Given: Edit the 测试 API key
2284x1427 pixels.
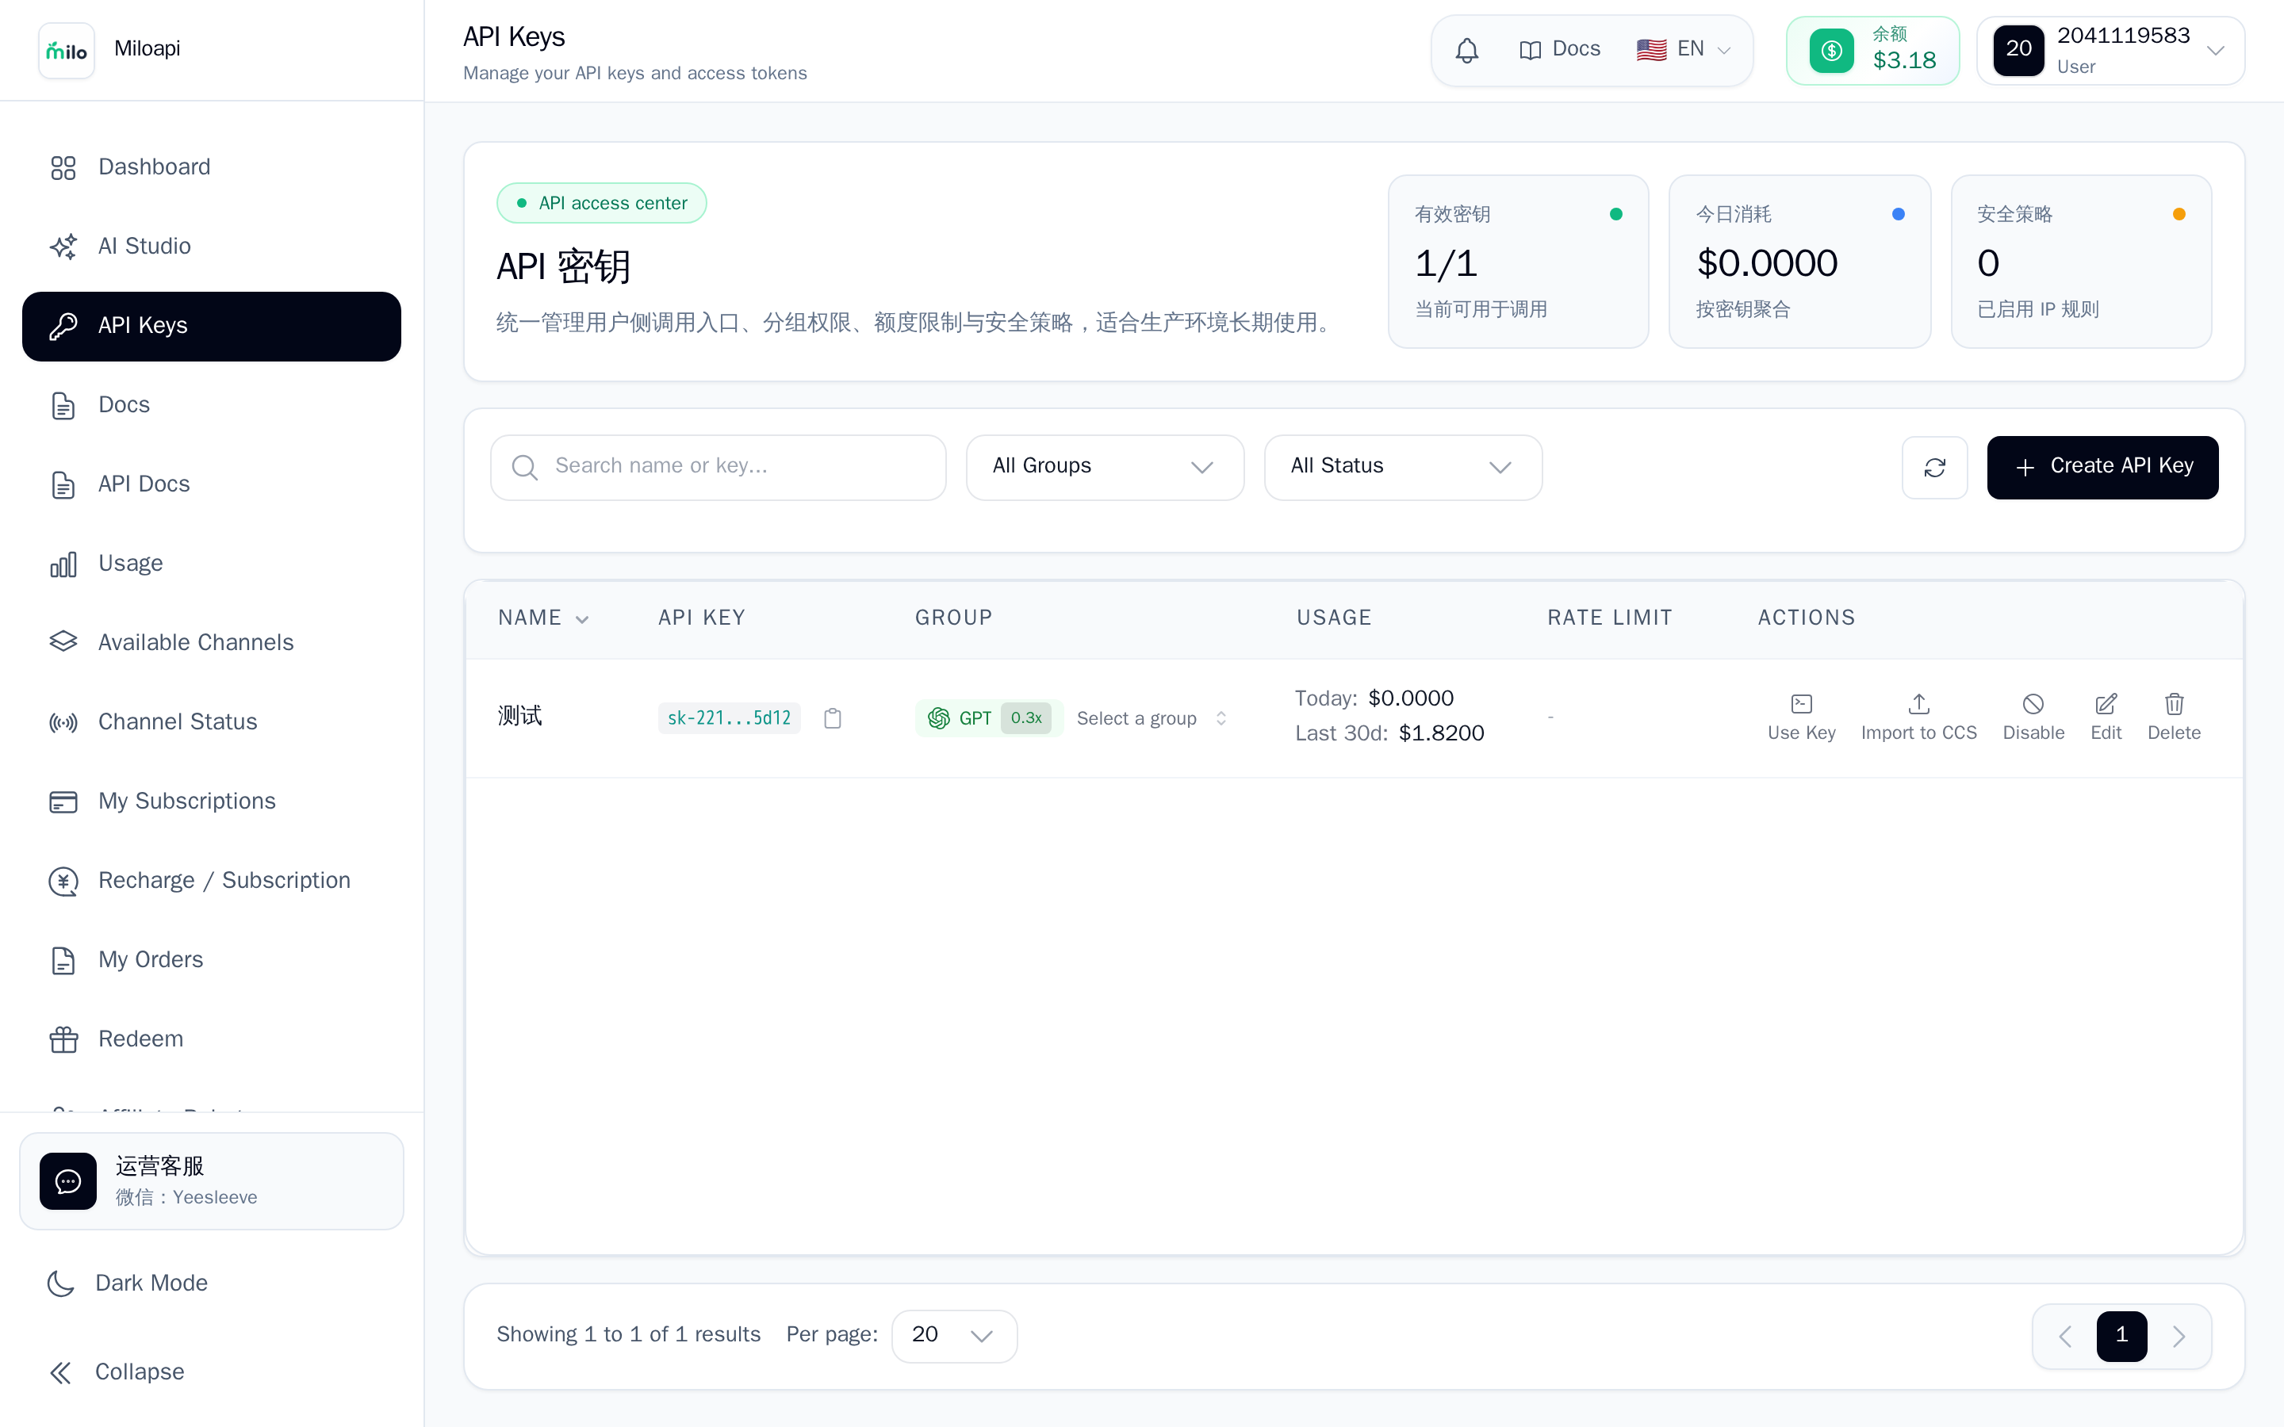Looking at the screenshot, I should pyautogui.click(x=2106, y=717).
